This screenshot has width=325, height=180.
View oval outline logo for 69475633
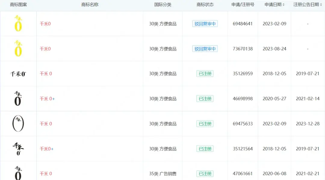(18, 123)
